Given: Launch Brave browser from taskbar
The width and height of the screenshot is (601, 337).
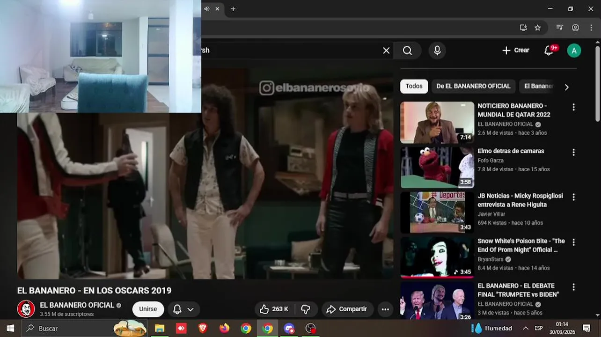Looking at the screenshot, I should coord(203,329).
